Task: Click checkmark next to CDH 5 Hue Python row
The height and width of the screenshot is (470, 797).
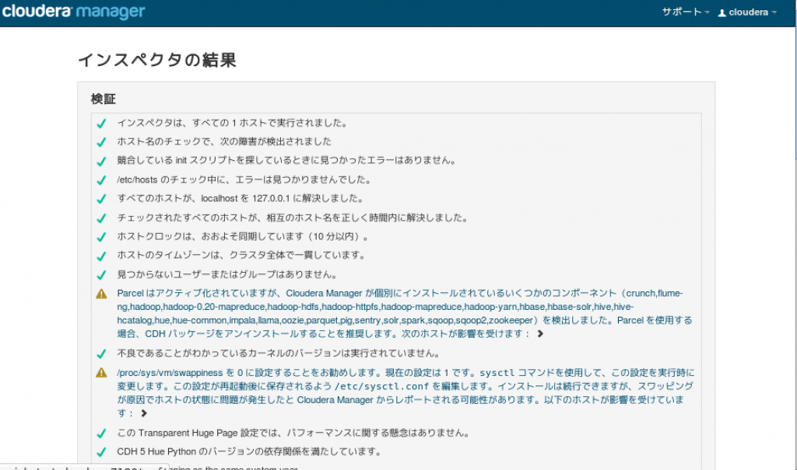Action: tap(101, 452)
